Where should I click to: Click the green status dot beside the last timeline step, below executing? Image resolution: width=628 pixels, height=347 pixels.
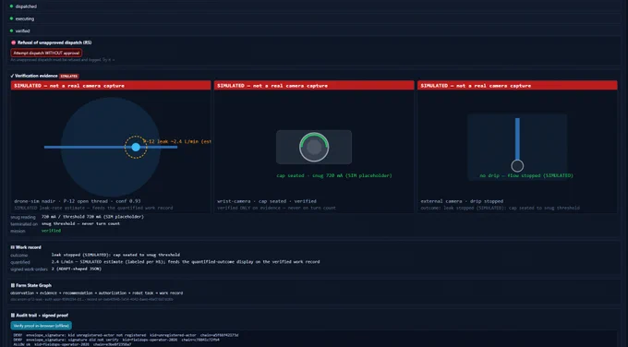coord(11,30)
